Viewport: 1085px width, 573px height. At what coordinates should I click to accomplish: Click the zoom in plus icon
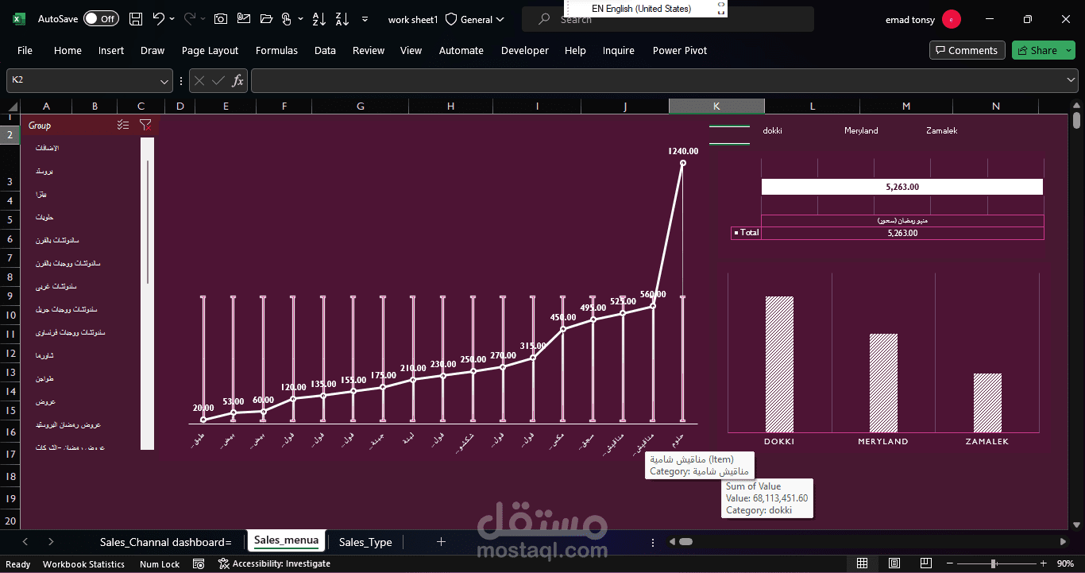click(1044, 563)
